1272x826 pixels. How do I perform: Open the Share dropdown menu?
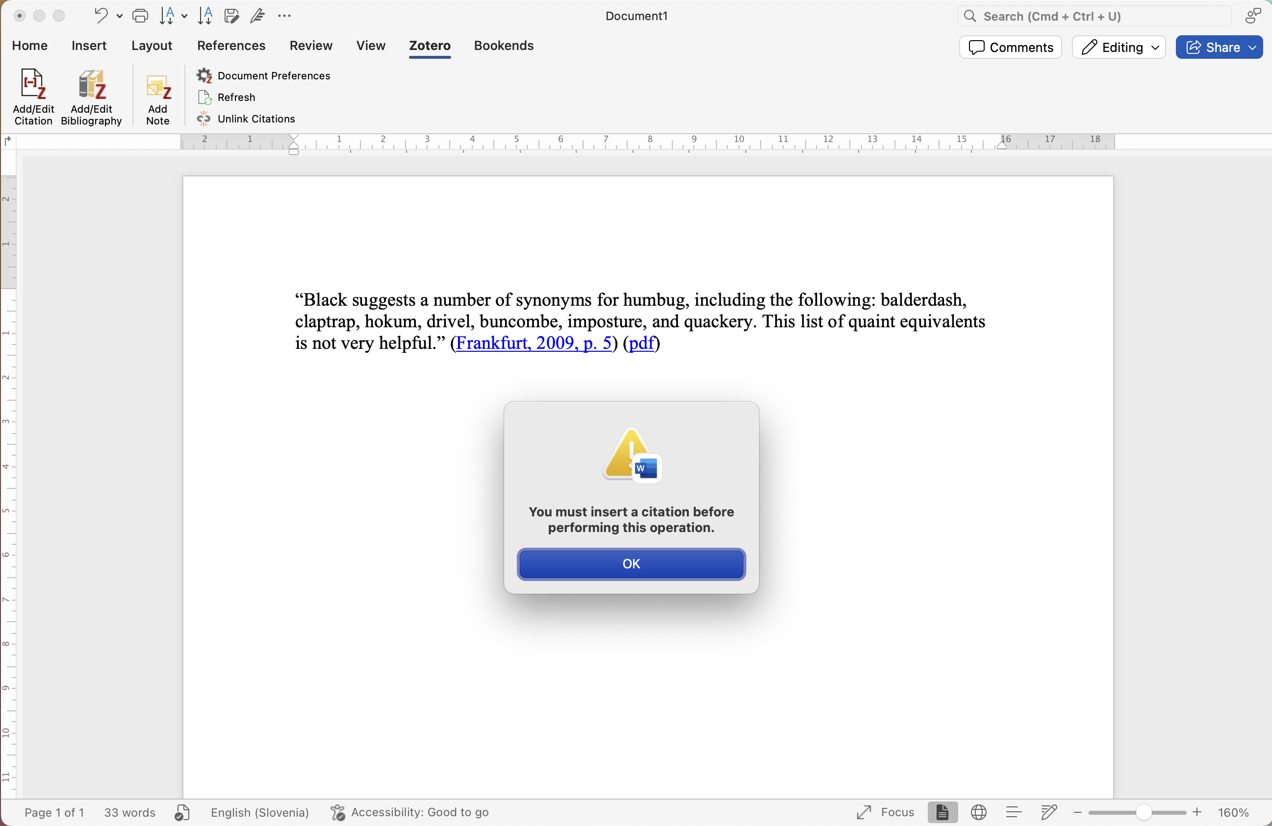tap(1252, 47)
